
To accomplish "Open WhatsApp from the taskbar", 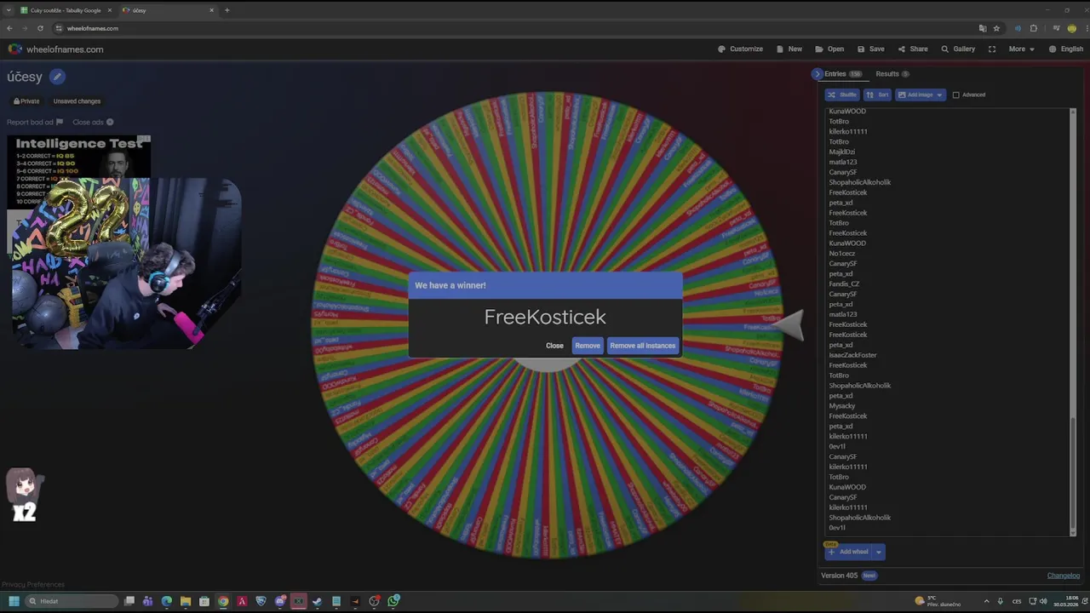I will click(x=393, y=601).
